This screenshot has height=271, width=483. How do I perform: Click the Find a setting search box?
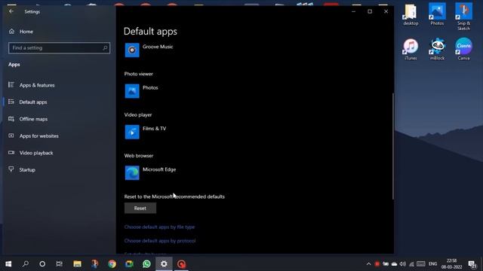point(59,48)
